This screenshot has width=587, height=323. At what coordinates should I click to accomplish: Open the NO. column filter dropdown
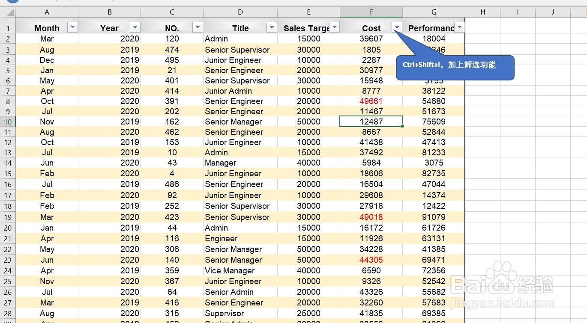(198, 28)
